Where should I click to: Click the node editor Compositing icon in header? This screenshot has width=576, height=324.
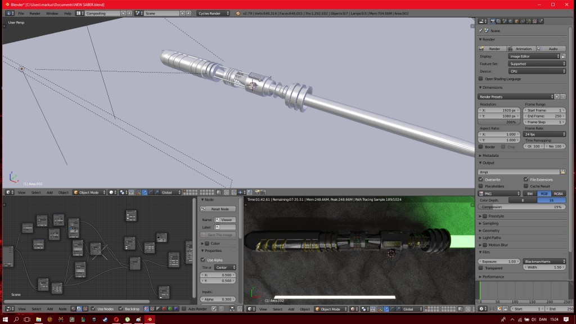coord(79,308)
